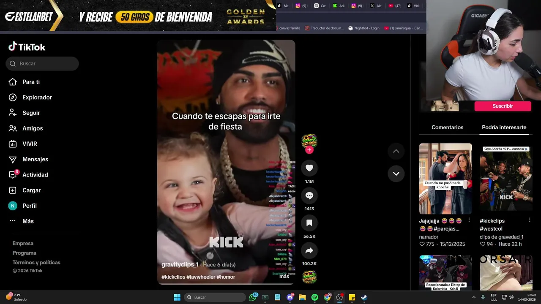Open the Nightbot - Login bookmark
Screen dimensions: 541x304
pos(363,28)
